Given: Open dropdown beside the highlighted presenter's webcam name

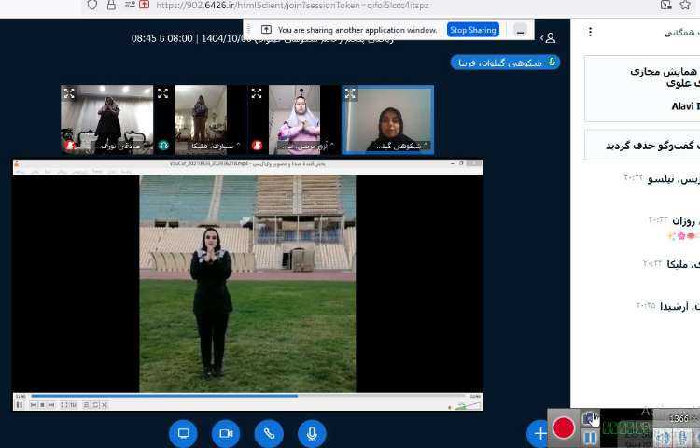Looking at the screenshot, I should (x=426, y=146).
